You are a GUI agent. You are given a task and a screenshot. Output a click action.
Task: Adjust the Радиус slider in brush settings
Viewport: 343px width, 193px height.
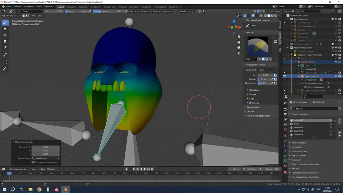click(x=264, y=79)
